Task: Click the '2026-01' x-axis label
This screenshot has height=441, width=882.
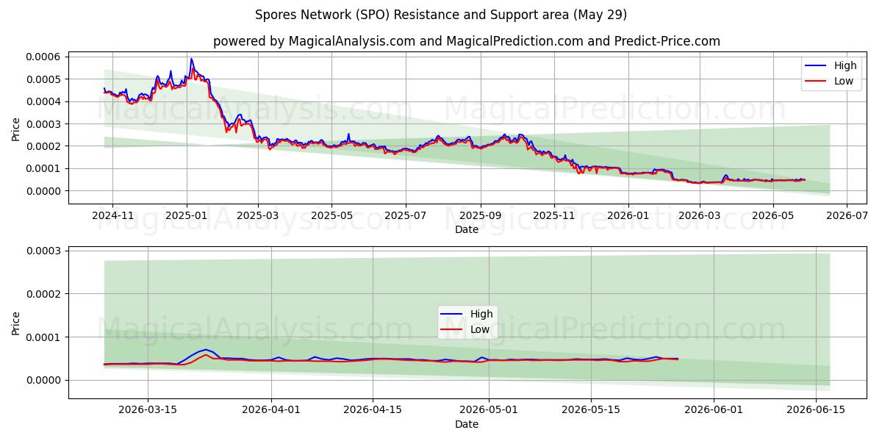Action: tap(628, 216)
